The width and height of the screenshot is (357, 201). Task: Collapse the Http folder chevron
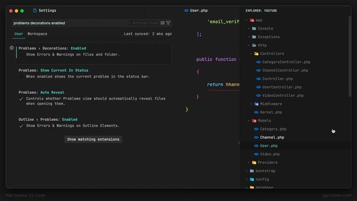tap(249, 45)
